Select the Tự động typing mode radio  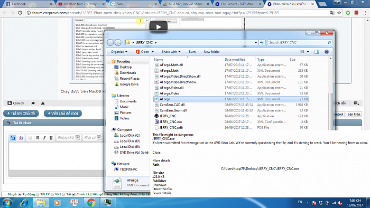[20, 194]
